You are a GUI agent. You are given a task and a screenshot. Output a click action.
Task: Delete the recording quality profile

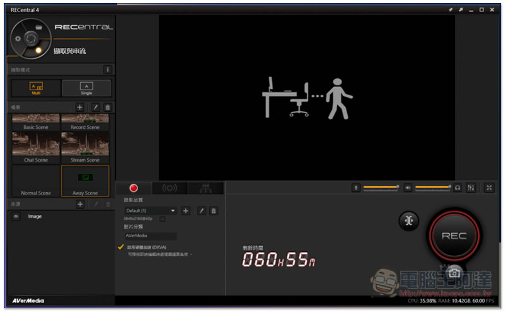click(213, 211)
